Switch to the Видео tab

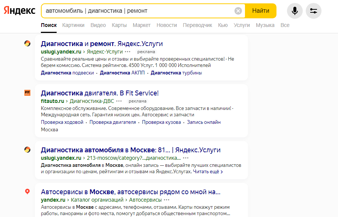tap(98, 25)
